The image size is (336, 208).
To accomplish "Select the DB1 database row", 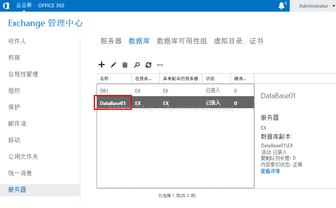I will [x=175, y=91].
